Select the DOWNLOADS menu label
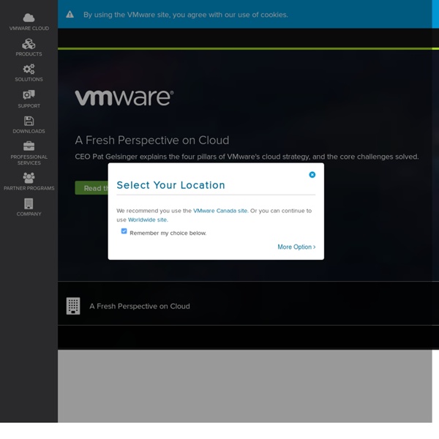The image size is (439, 439). pyautogui.click(x=29, y=131)
